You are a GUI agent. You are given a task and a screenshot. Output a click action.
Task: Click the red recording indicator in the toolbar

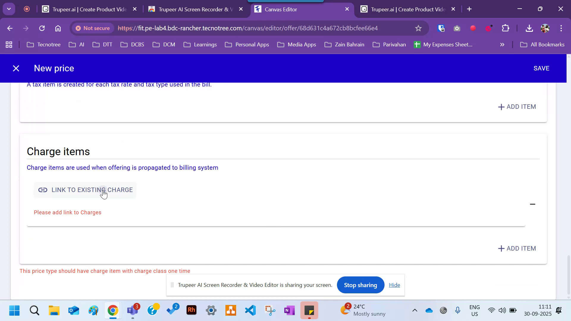[x=473, y=28]
